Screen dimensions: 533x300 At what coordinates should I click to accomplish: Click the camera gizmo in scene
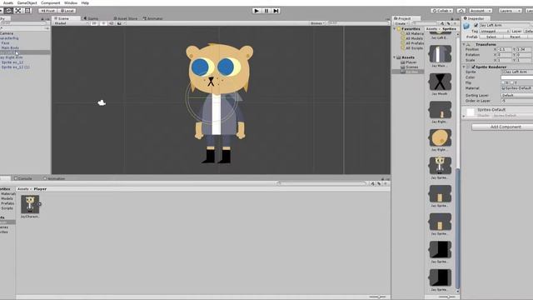pyautogui.click(x=102, y=102)
